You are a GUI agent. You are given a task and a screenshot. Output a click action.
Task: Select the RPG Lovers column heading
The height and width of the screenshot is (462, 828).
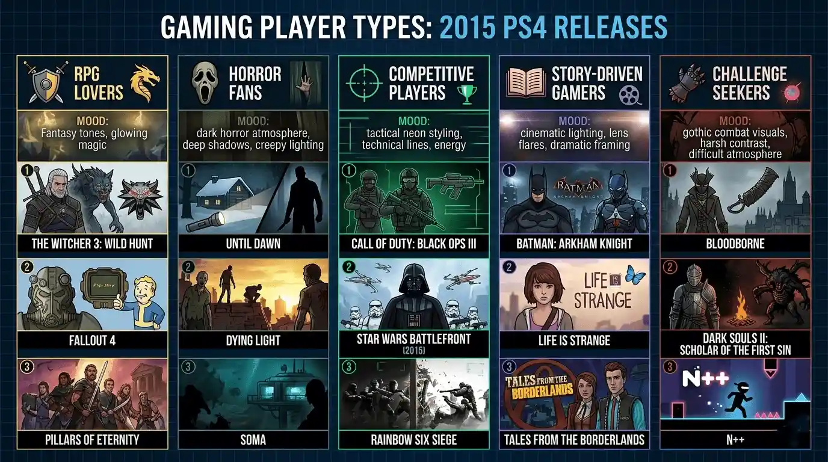pos(99,83)
